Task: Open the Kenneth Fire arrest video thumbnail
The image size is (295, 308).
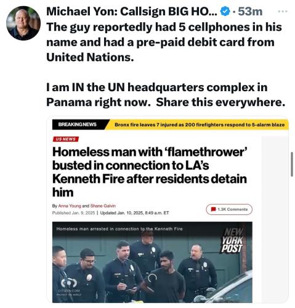Action: point(152,262)
